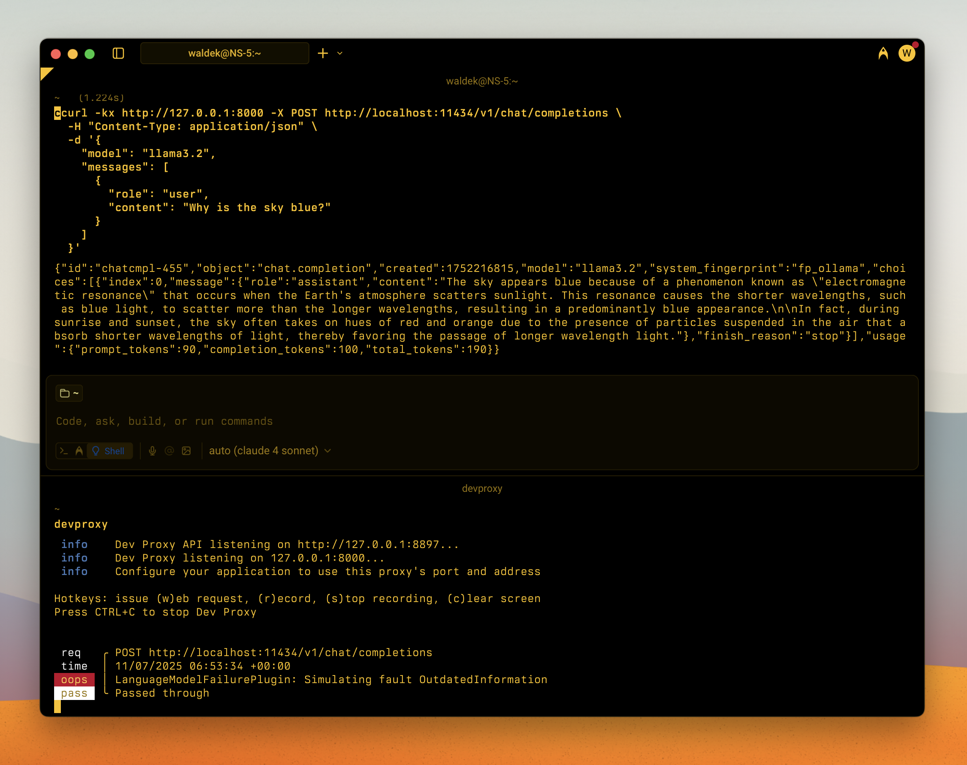This screenshot has width=967, height=765.
Task: Click the @ context mention icon
Action: click(x=169, y=450)
